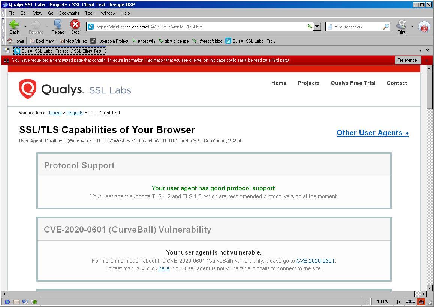Open the File menu
The image size is (434, 307).
12,13
